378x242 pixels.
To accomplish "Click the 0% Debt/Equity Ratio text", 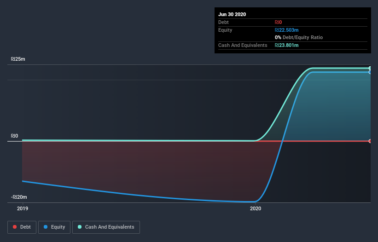I will tap(299, 37).
